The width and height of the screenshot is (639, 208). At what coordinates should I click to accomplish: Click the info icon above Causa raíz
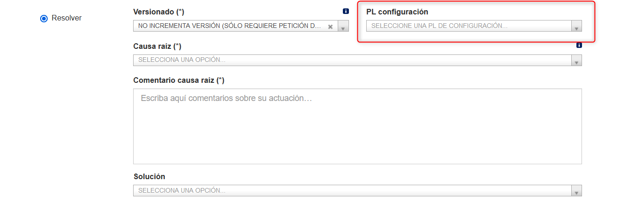579,45
